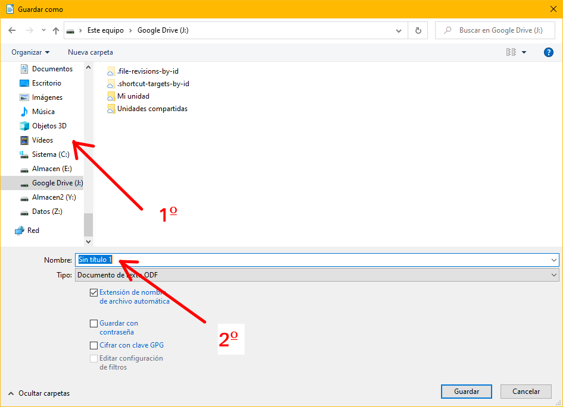Click Nueva carpeta in the toolbar

[90, 52]
